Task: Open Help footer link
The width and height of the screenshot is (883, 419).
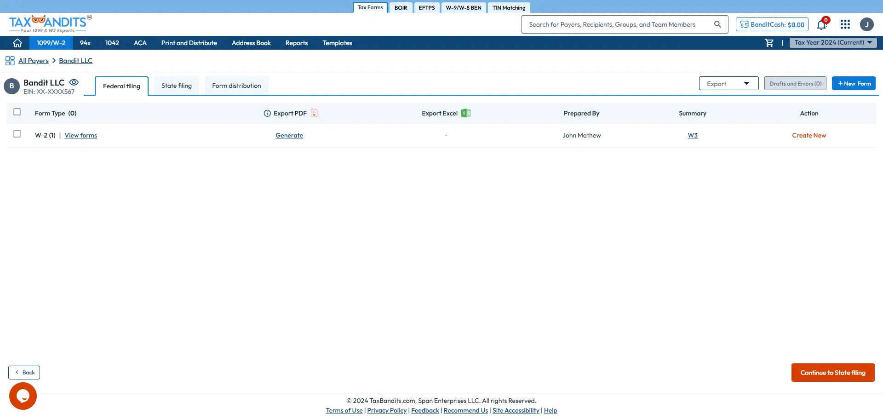Action: pyautogui.click(x=550, y=410)
